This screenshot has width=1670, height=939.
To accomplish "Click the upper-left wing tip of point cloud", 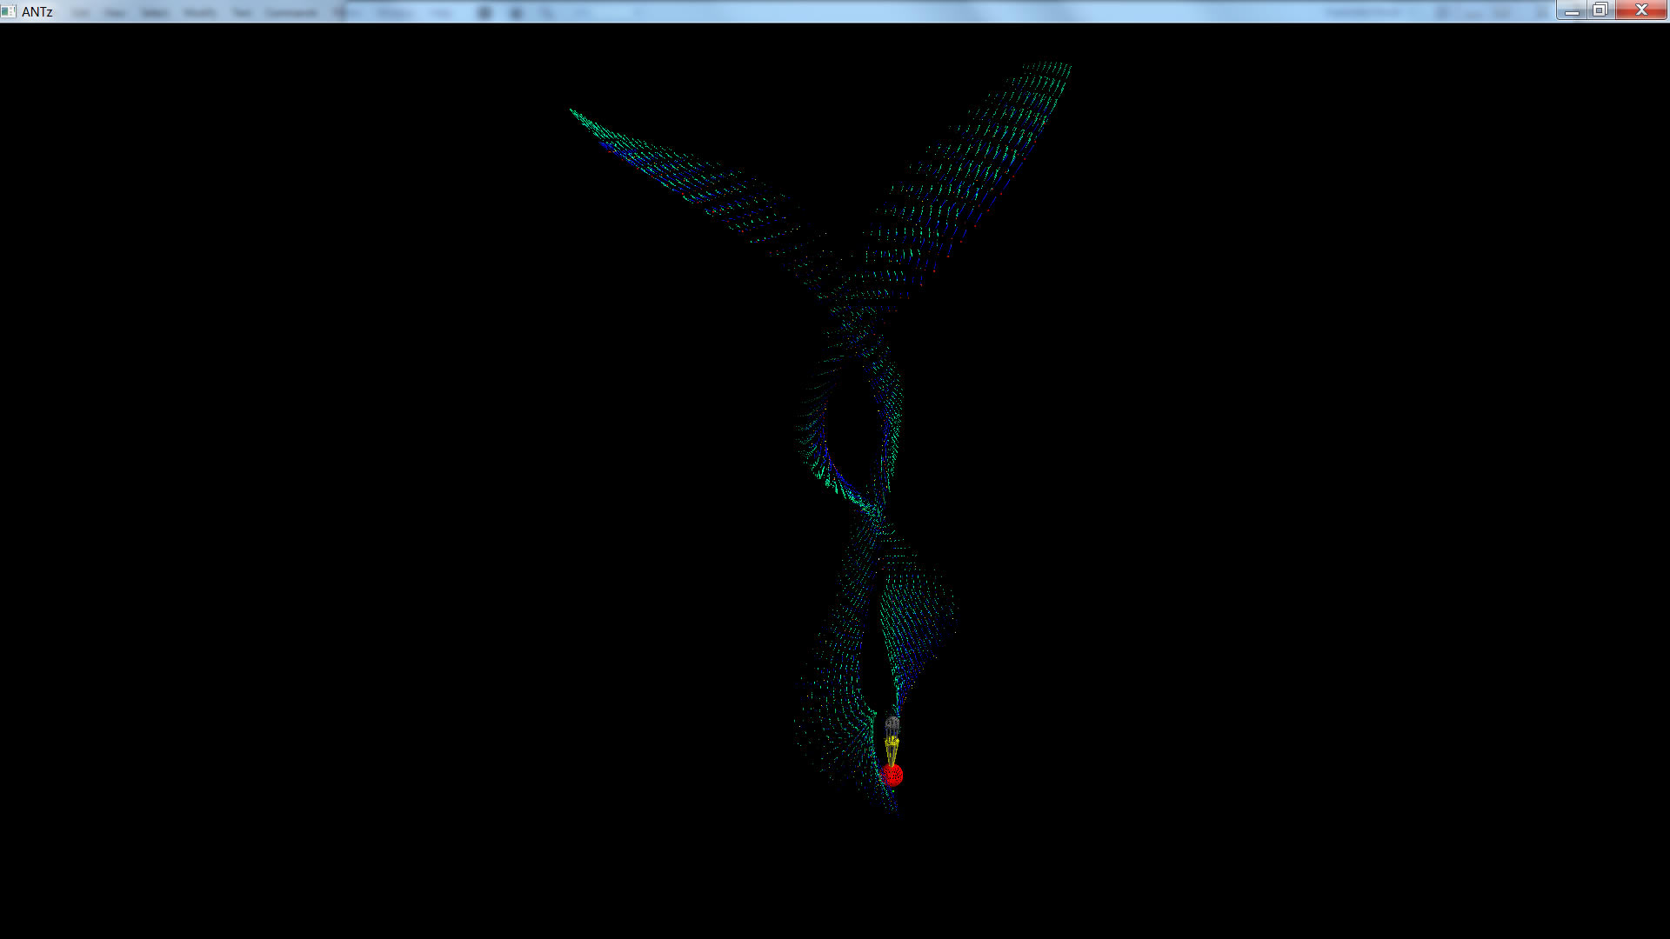I will tap(576, 114).
